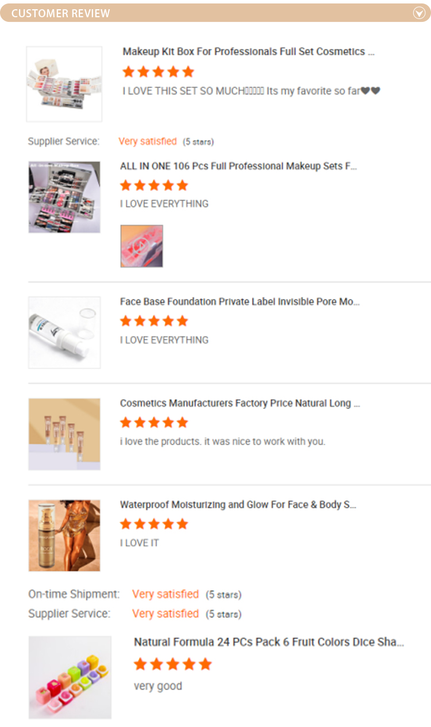Screen dimensions: 431x727
Task: Click Very satisfied beside On-time Shipment
Action: click(x=166, y=594)
